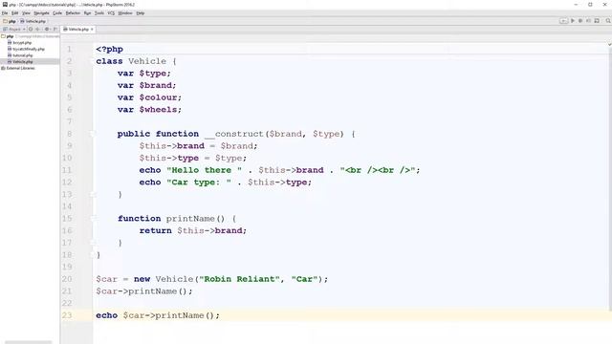Run the current configuration with play icon
Viewport: 612px width, 344px height.
pyautogui.click(x=573, y=21)
